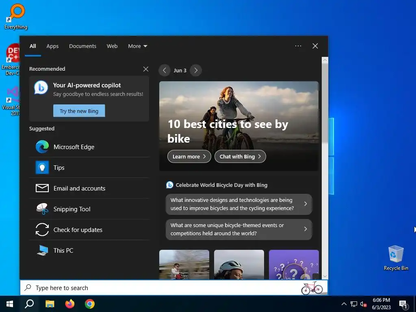416x312 pixels.
Task: Open the Action Center notifications icon
Action: point(403,304)
